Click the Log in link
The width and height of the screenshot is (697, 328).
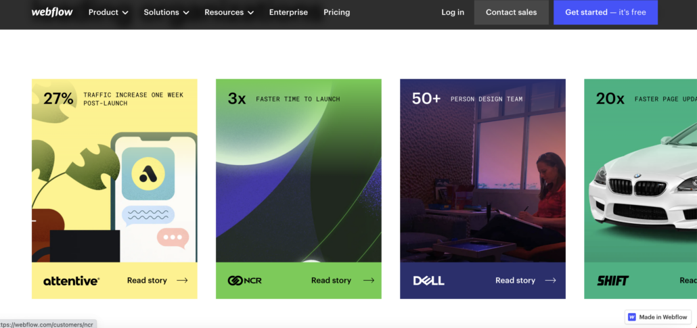[453, 12]
